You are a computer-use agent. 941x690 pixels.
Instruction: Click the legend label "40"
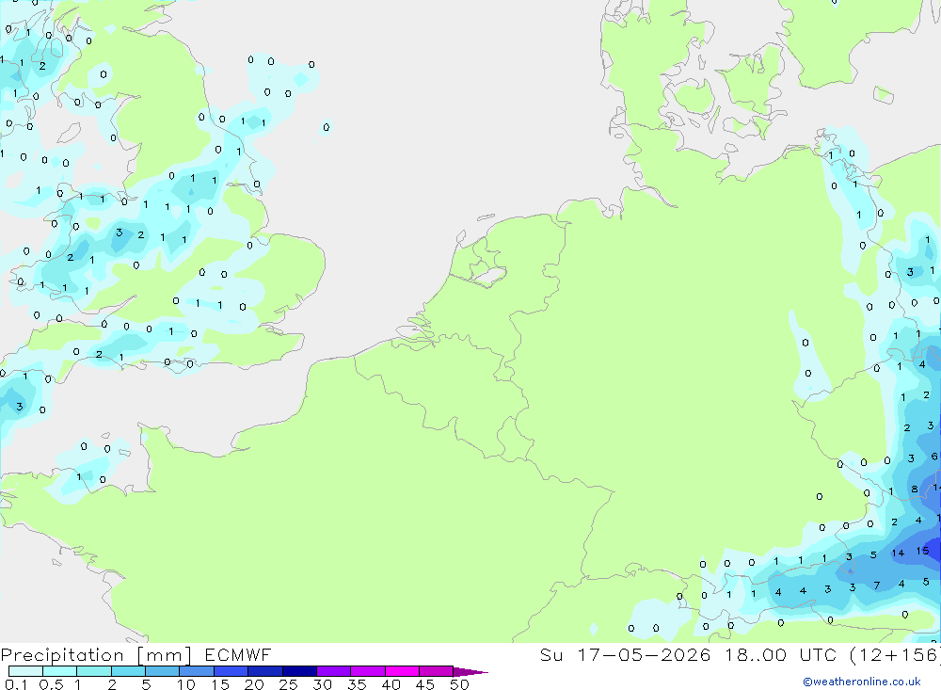point(391,684)
